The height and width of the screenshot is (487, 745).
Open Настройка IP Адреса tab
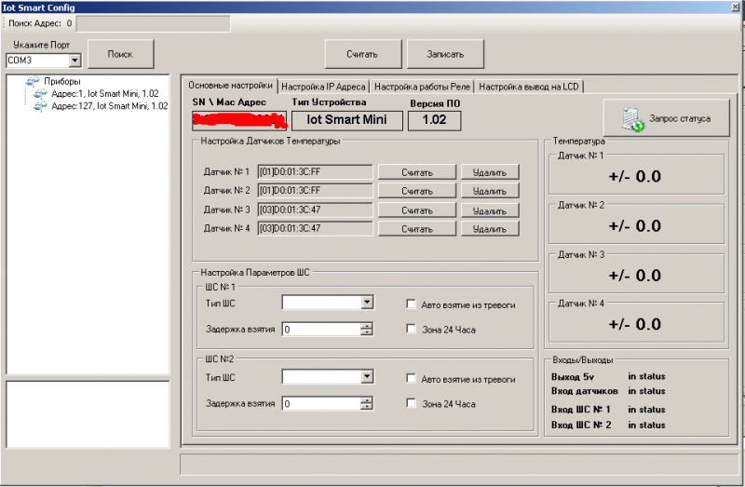tap(323, 87)
